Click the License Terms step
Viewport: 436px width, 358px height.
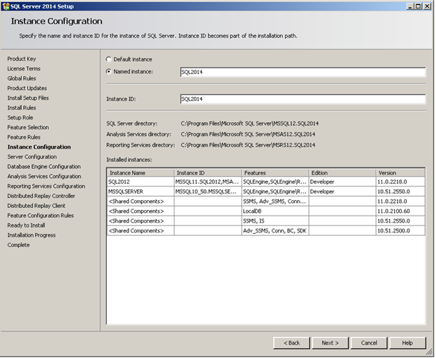(x=24, y=68)
